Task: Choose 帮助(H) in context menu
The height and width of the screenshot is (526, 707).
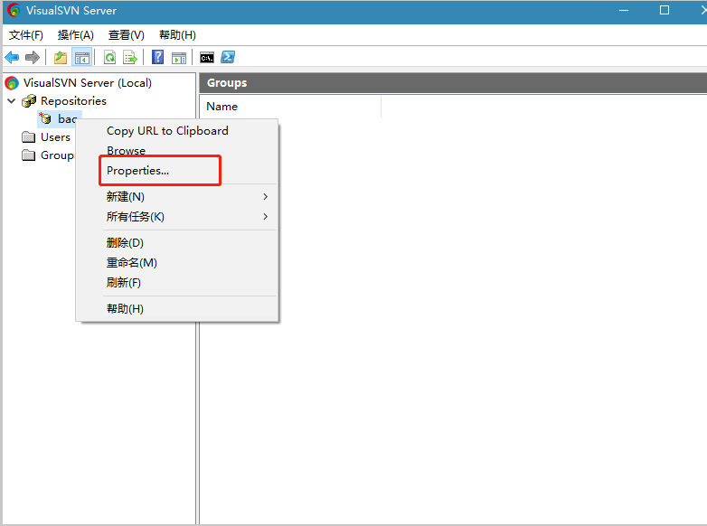Action: pos(177,309)
